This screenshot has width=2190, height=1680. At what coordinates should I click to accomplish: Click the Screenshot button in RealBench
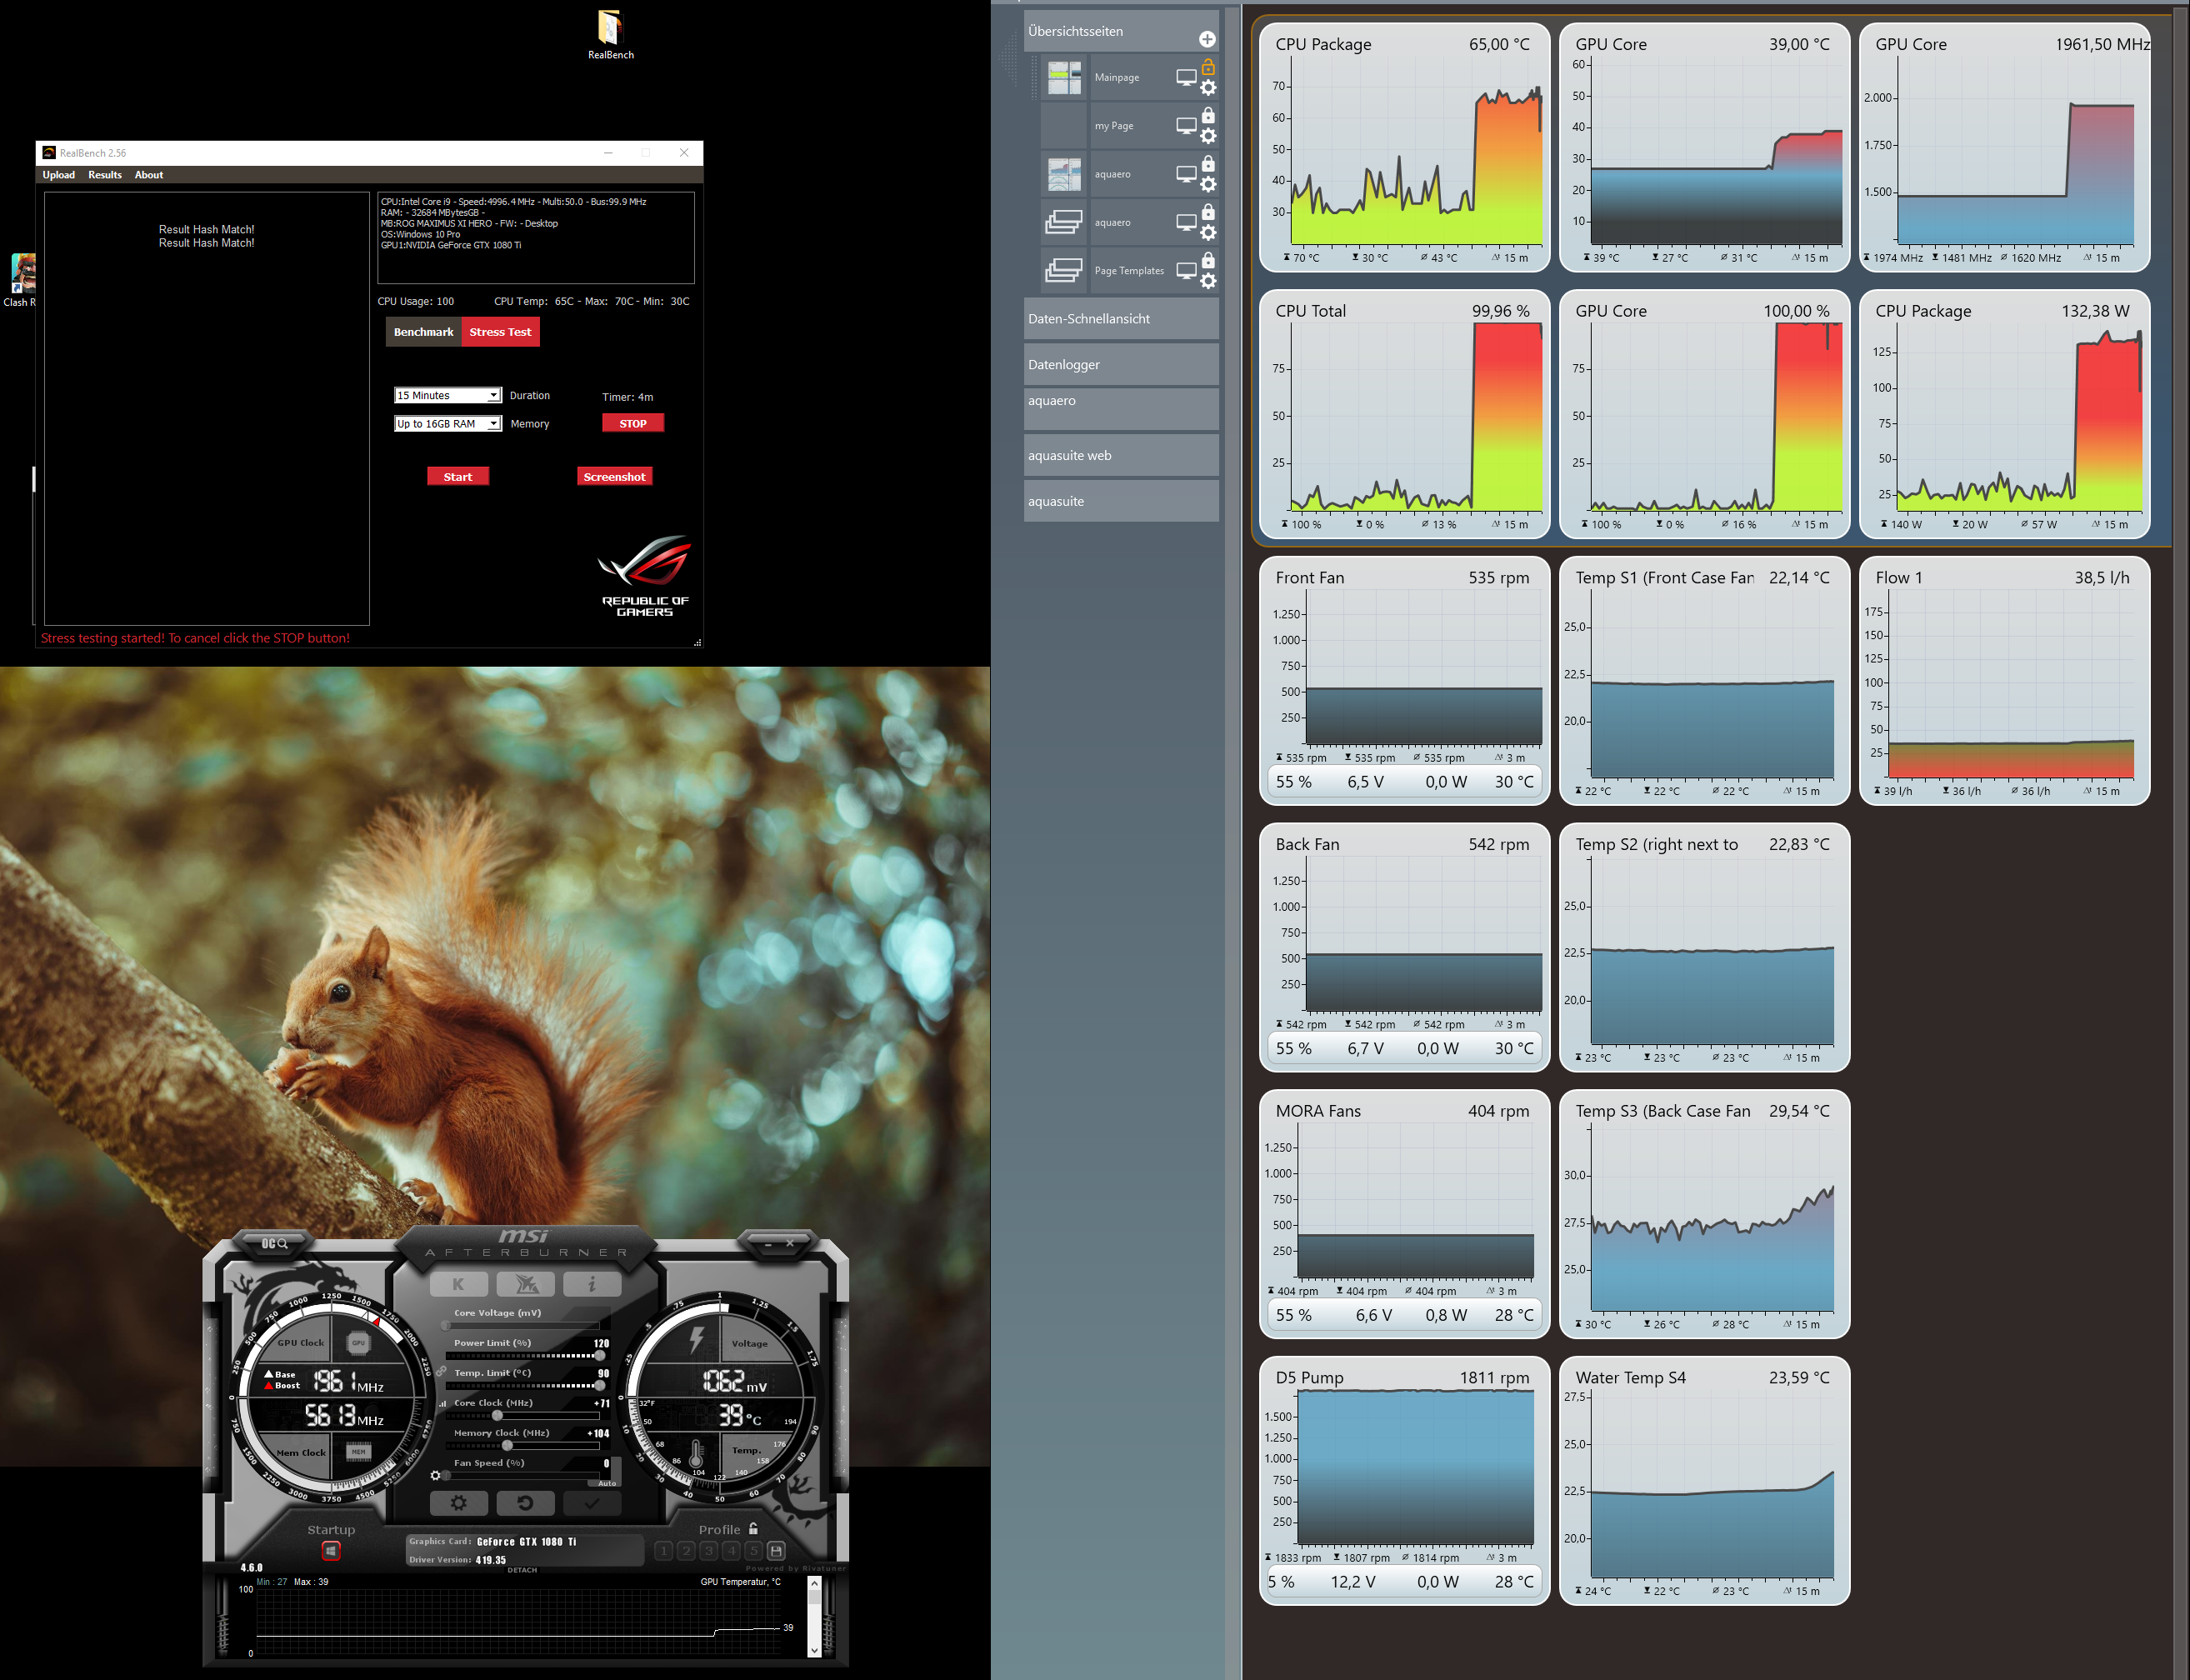614,477
